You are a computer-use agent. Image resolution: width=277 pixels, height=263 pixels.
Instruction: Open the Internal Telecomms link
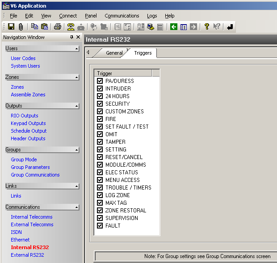(32, 217)
